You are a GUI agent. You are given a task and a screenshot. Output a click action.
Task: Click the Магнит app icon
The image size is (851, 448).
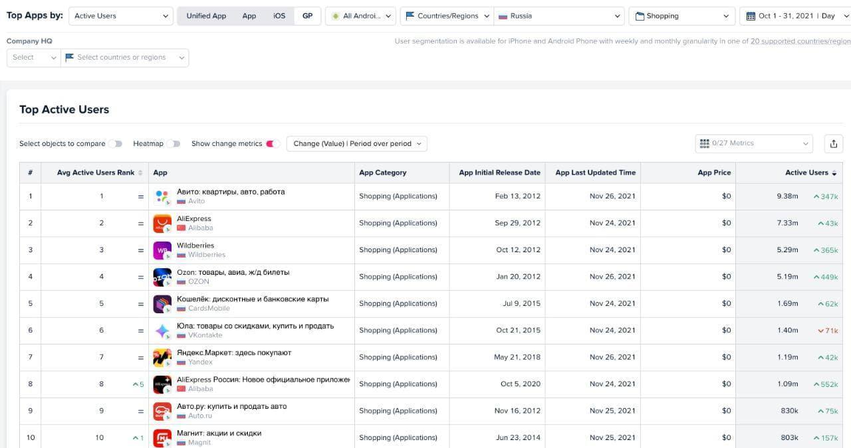162,438
